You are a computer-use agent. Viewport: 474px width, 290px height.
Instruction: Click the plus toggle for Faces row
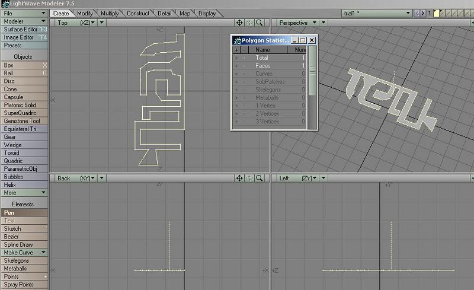(x=236, y=66)
